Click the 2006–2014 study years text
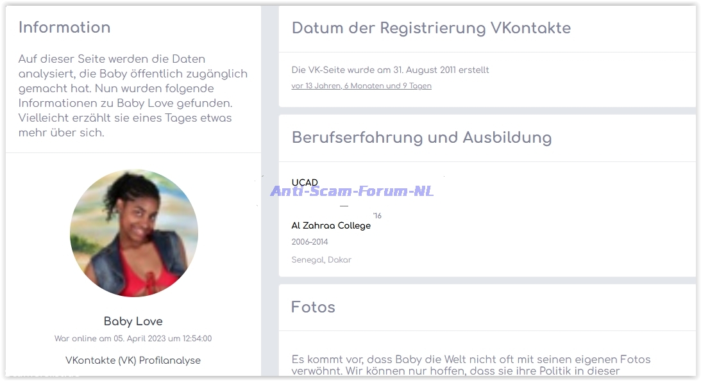This screenshot has height=381, width=701. click(x=310, y=242)
